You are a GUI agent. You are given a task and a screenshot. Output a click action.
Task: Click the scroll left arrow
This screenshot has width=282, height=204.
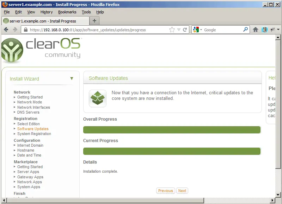click(4, 200)
